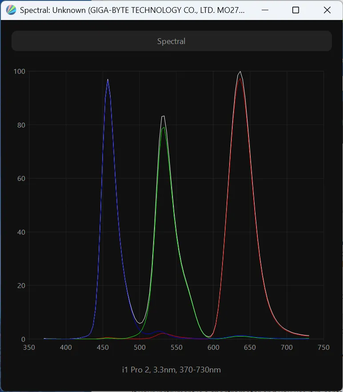Maximize the Spectral window
The image size is (343, 392).
pos(295,10)
